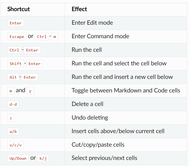The width and height of the screenshot is (190, 167).
Task: Select the k/j shortcut badge
Action: click(43, 159)
